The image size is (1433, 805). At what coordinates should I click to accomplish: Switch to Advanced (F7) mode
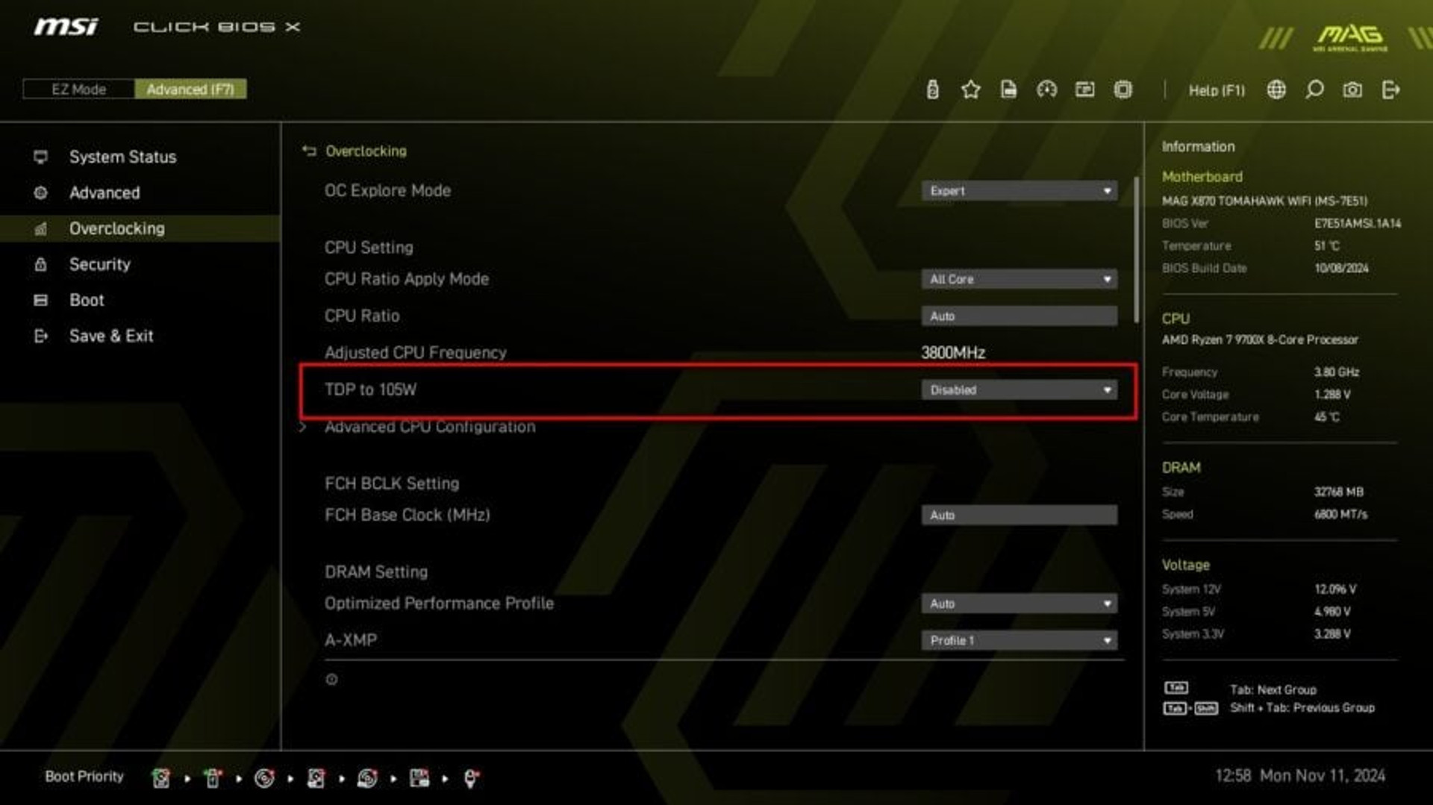(x=190, y=90)
